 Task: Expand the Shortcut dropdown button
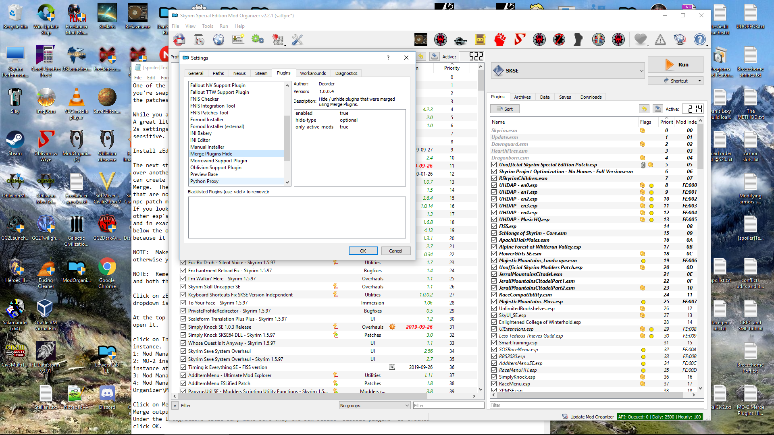click(699, 81)
